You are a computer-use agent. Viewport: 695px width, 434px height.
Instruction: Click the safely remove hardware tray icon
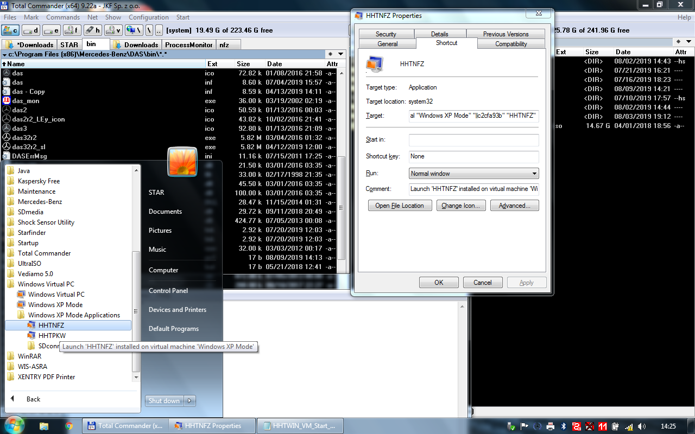(x=511, y=426)
